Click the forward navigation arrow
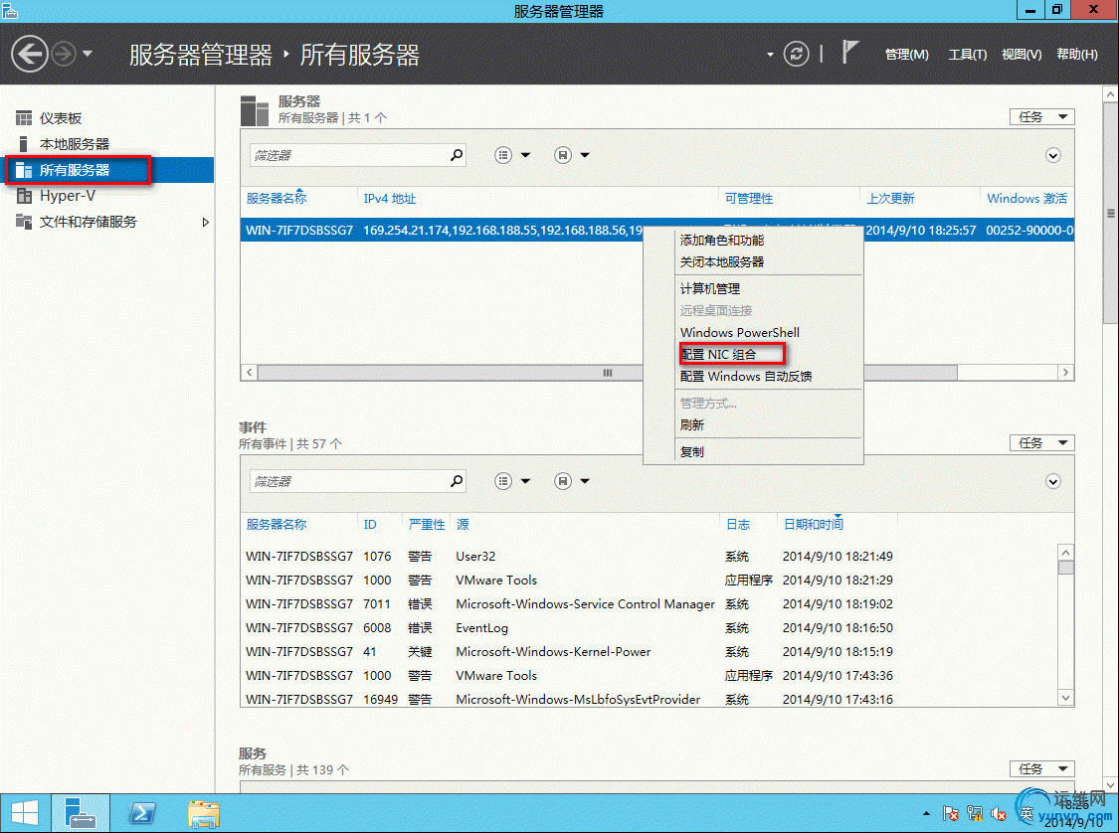The width and height of the screenshot is (1119, 833). coord(64,55)
